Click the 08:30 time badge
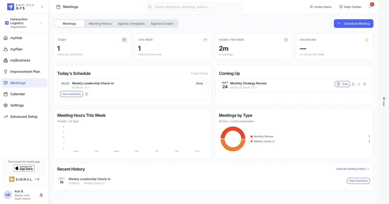389x204 pixels. (65, 83)
